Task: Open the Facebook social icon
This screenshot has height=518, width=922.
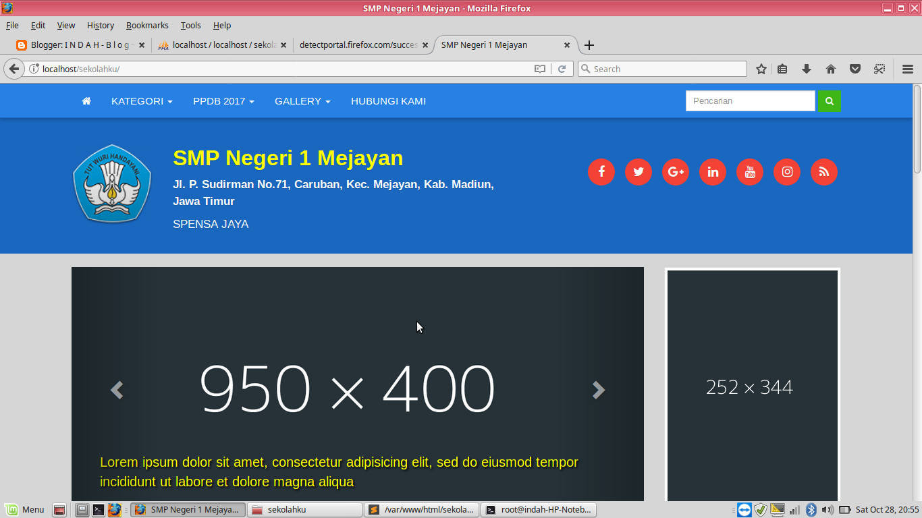Action: [601, 172]
